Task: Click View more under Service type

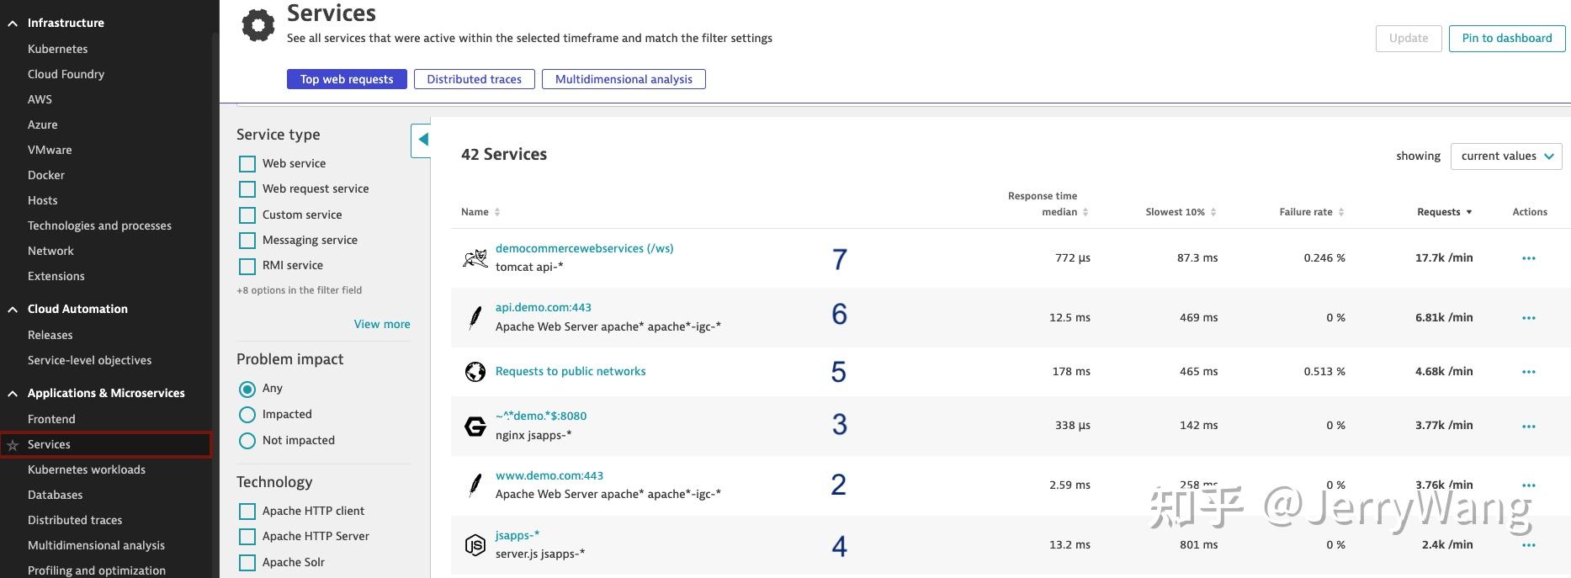Action: (x=382, y=324)
